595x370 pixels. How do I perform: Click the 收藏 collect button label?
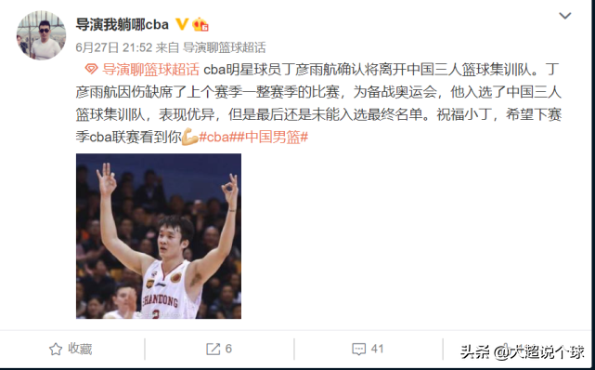coord(80,349)
